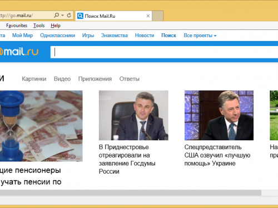Click the address bar search magnifier icon
The width and height of the screenshot is (278, 208).
pyautogui.click(x=56, y=15)
